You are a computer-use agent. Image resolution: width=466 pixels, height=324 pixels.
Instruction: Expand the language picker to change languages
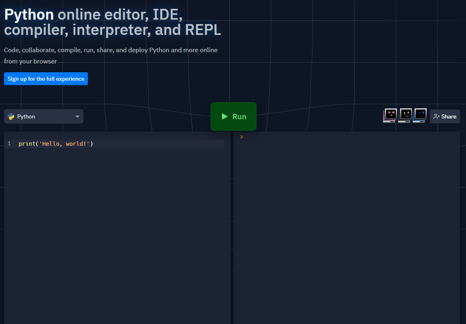pos(43,116)
